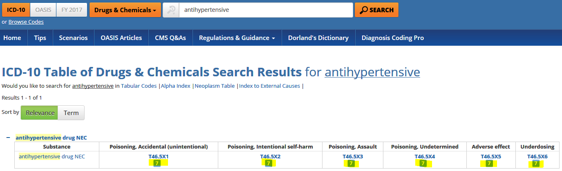The height and width of the screenshot is (171, 562).
Task: Sort results by Term
Action: click(71, 113)
